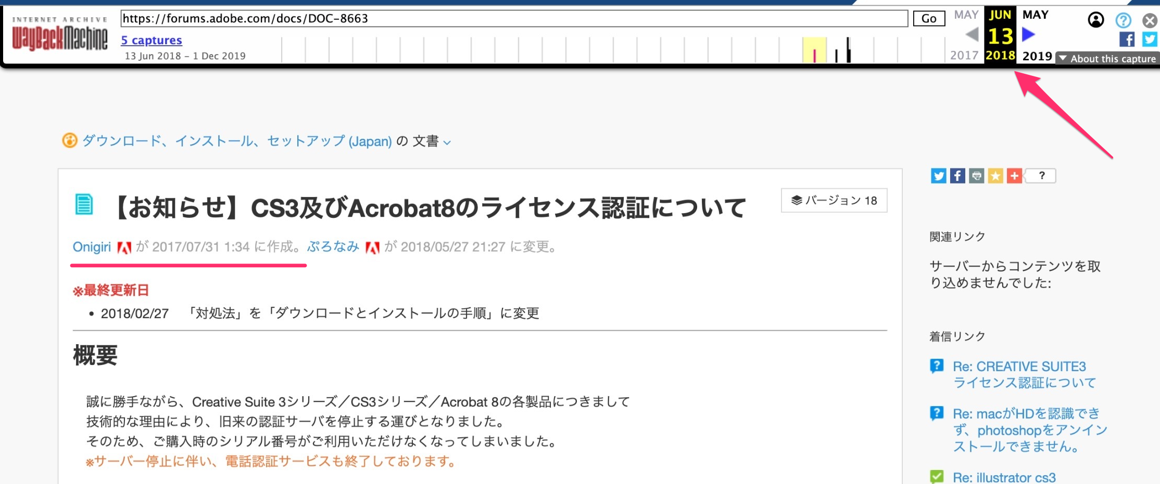
Task: Expand the About this capture dropdown
Action: [x=1107, y=59]
